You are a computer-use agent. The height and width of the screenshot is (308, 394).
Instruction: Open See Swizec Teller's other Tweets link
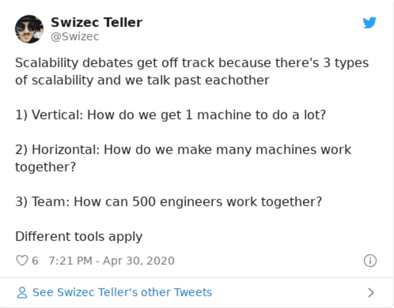point(122,293)
